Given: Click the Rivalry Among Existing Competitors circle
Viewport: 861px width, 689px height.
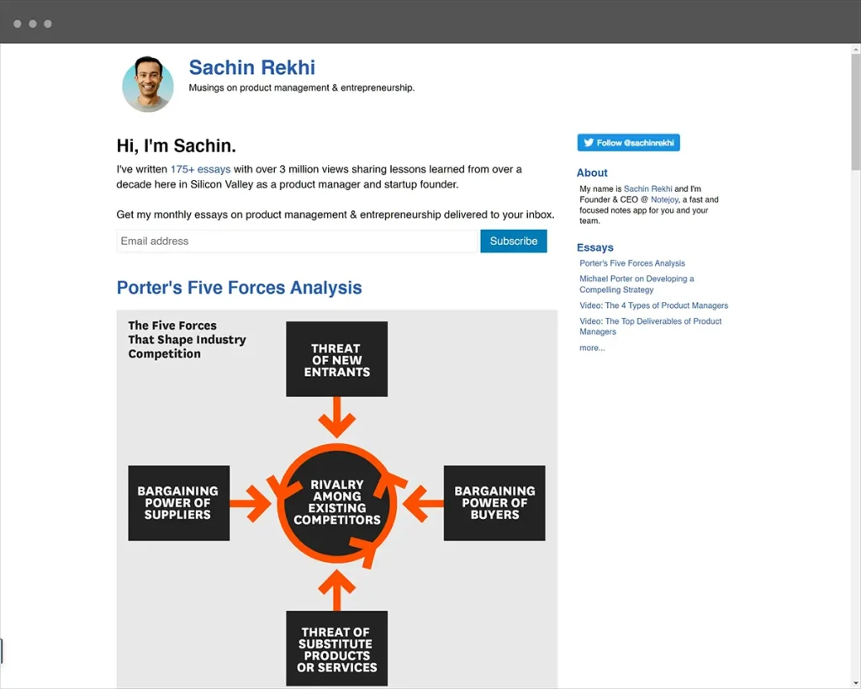Looking at the screenshot, I should 336,502.
